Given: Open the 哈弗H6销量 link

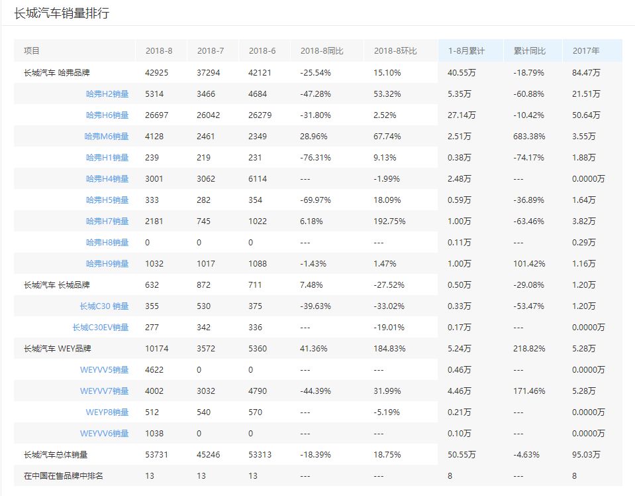Looking at the screenshot, I should tap(107, 115).
